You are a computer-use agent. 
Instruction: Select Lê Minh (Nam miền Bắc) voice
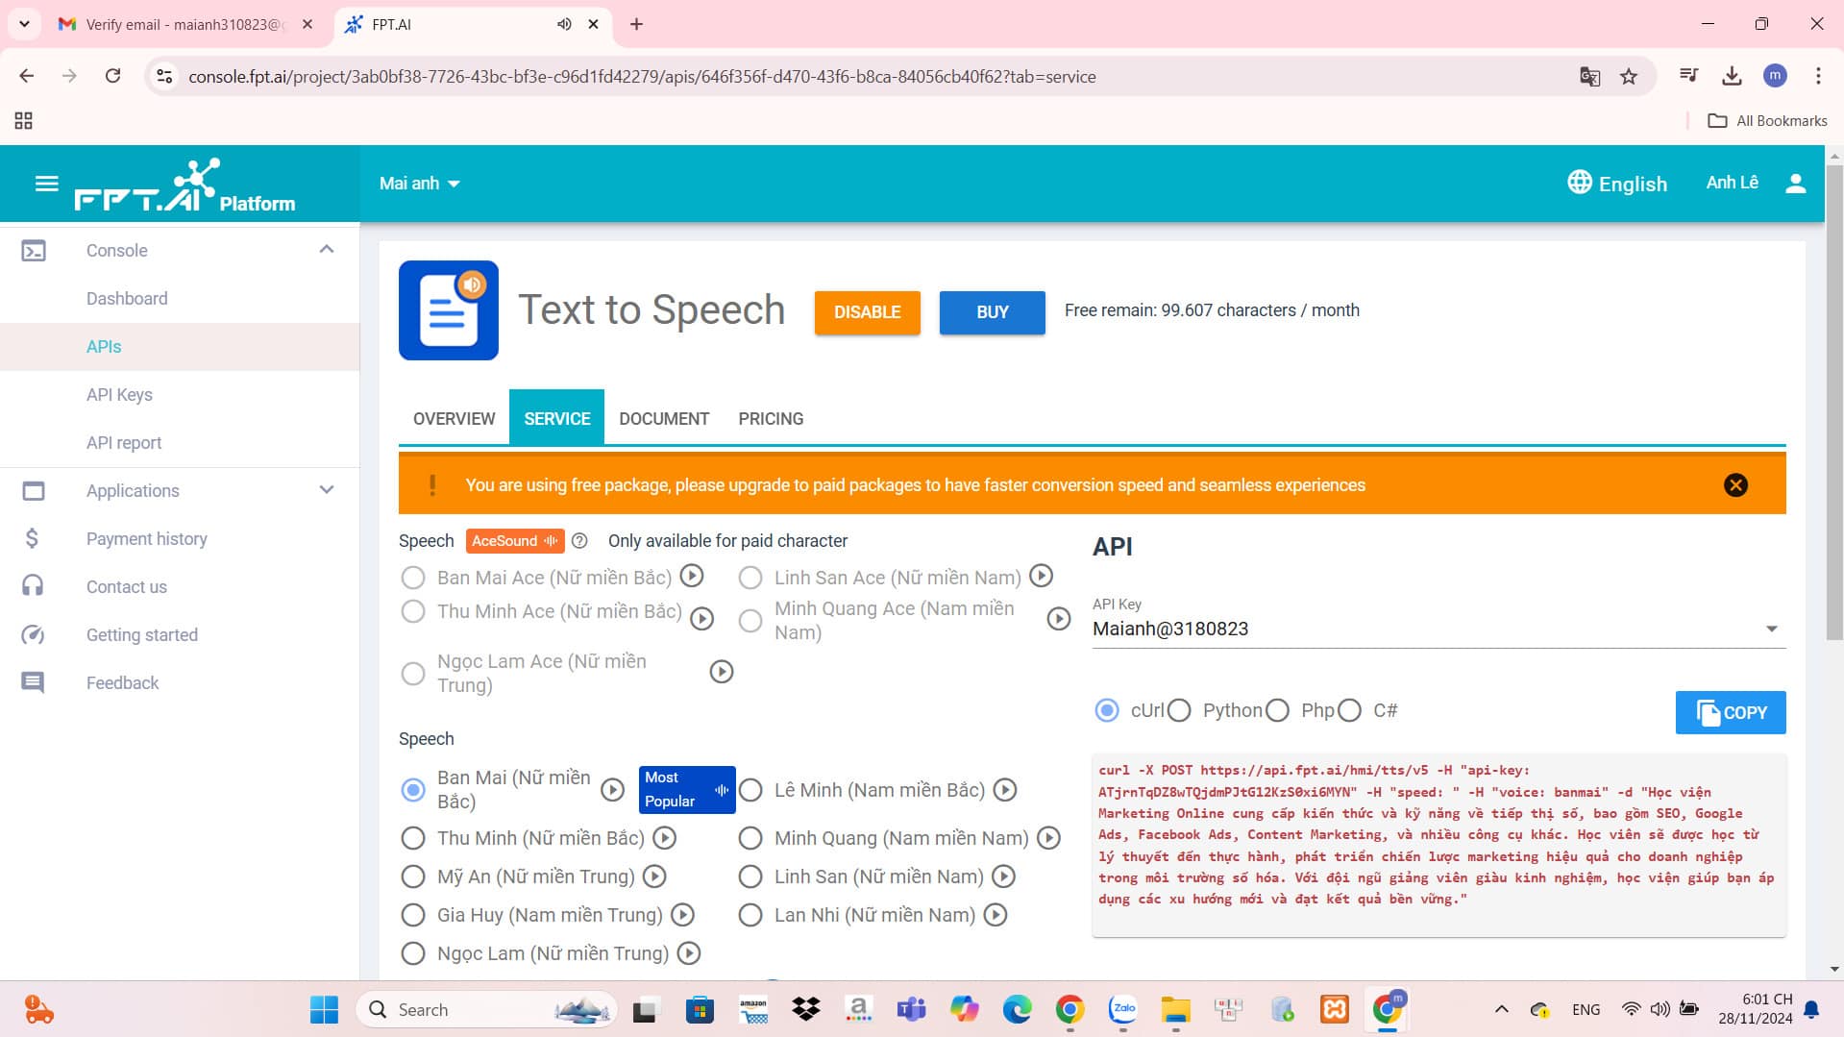[x=750, y=790]
